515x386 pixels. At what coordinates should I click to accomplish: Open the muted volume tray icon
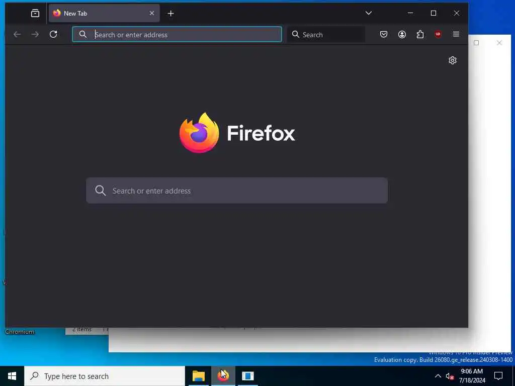(450, 376)
